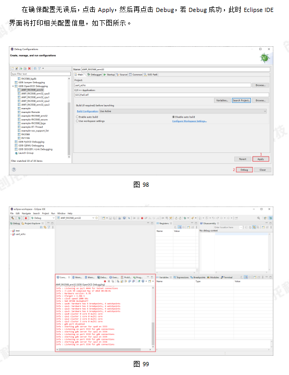Click the red delete launch configuration icon

29,69
